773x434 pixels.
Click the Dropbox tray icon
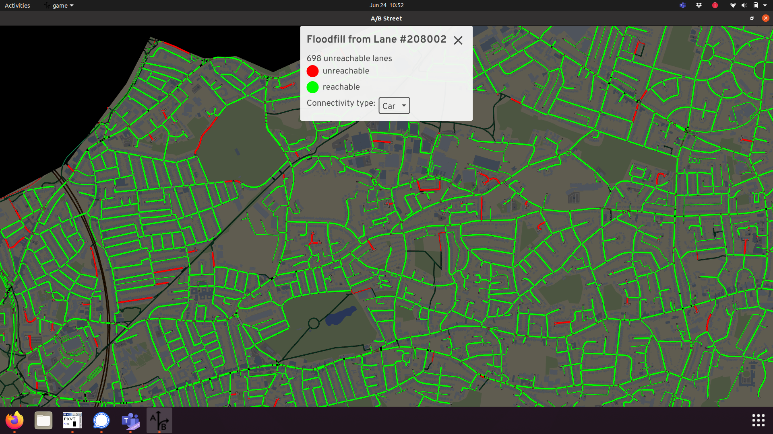pos(699,5)
